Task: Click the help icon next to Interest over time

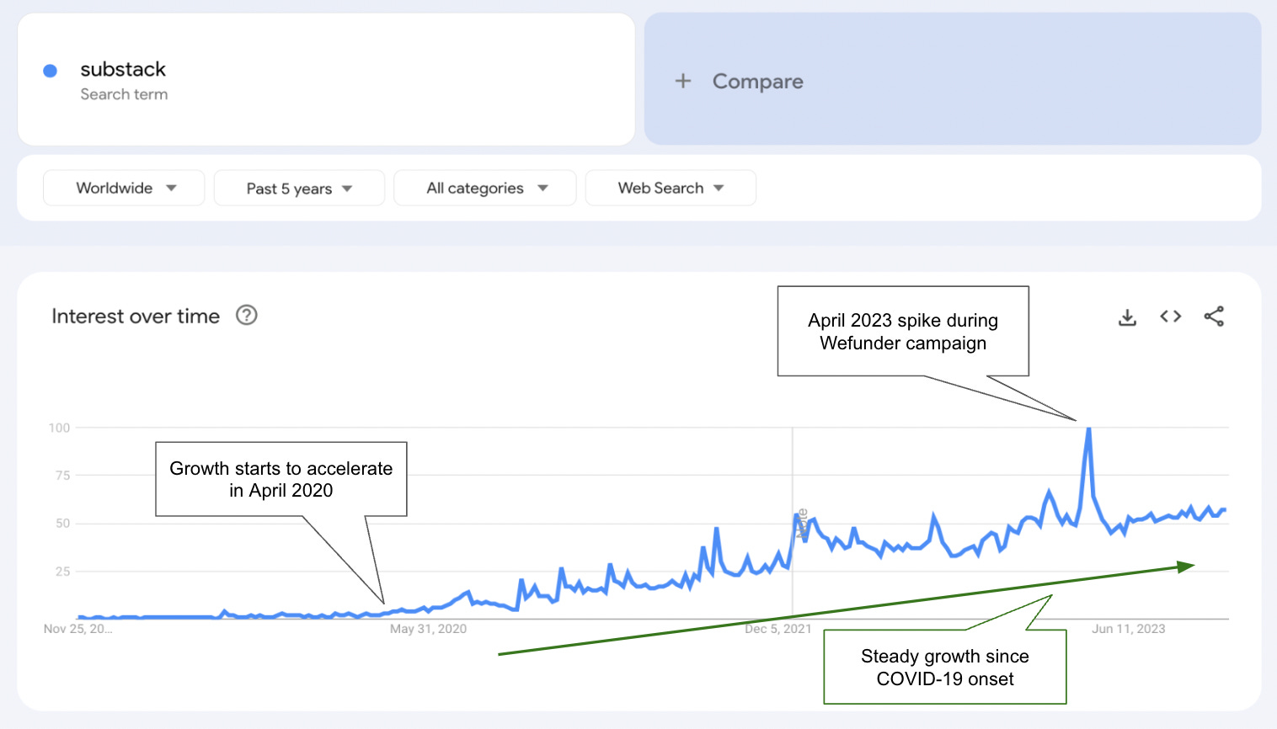Action: [x=246, y=316]
